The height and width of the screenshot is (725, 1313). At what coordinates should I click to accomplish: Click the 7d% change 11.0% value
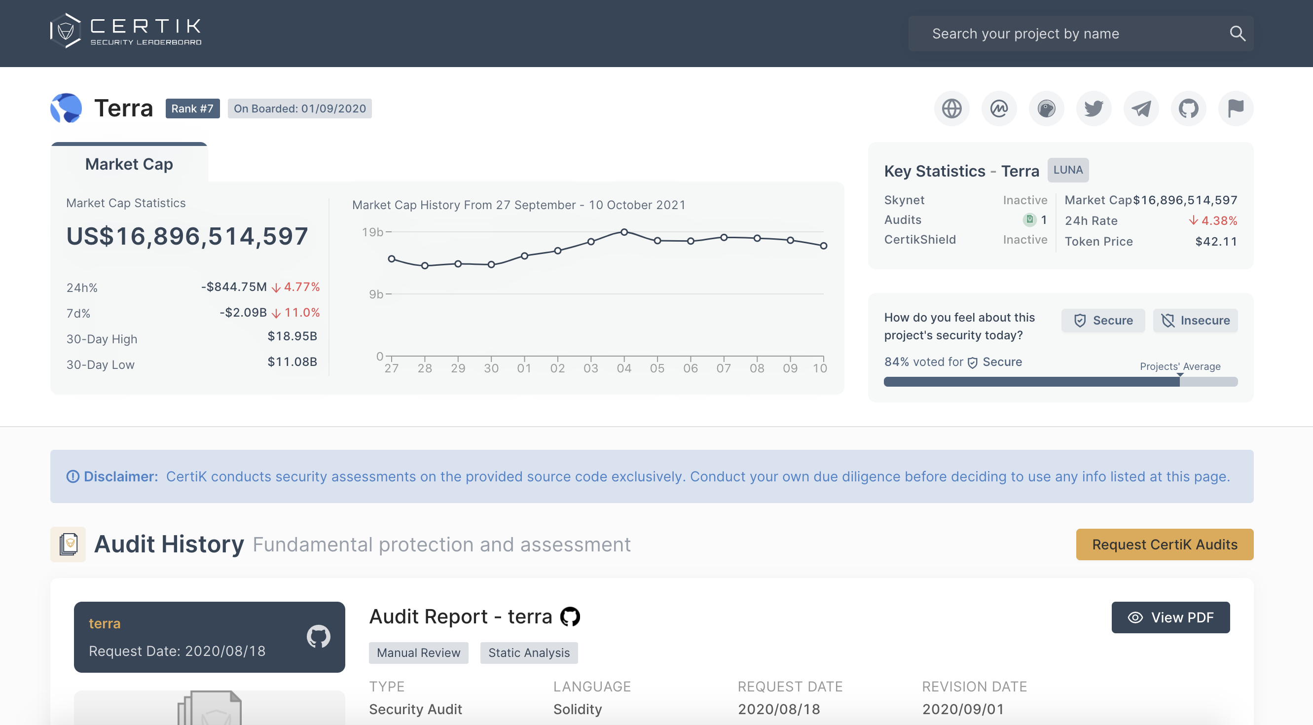pos(295,312)
